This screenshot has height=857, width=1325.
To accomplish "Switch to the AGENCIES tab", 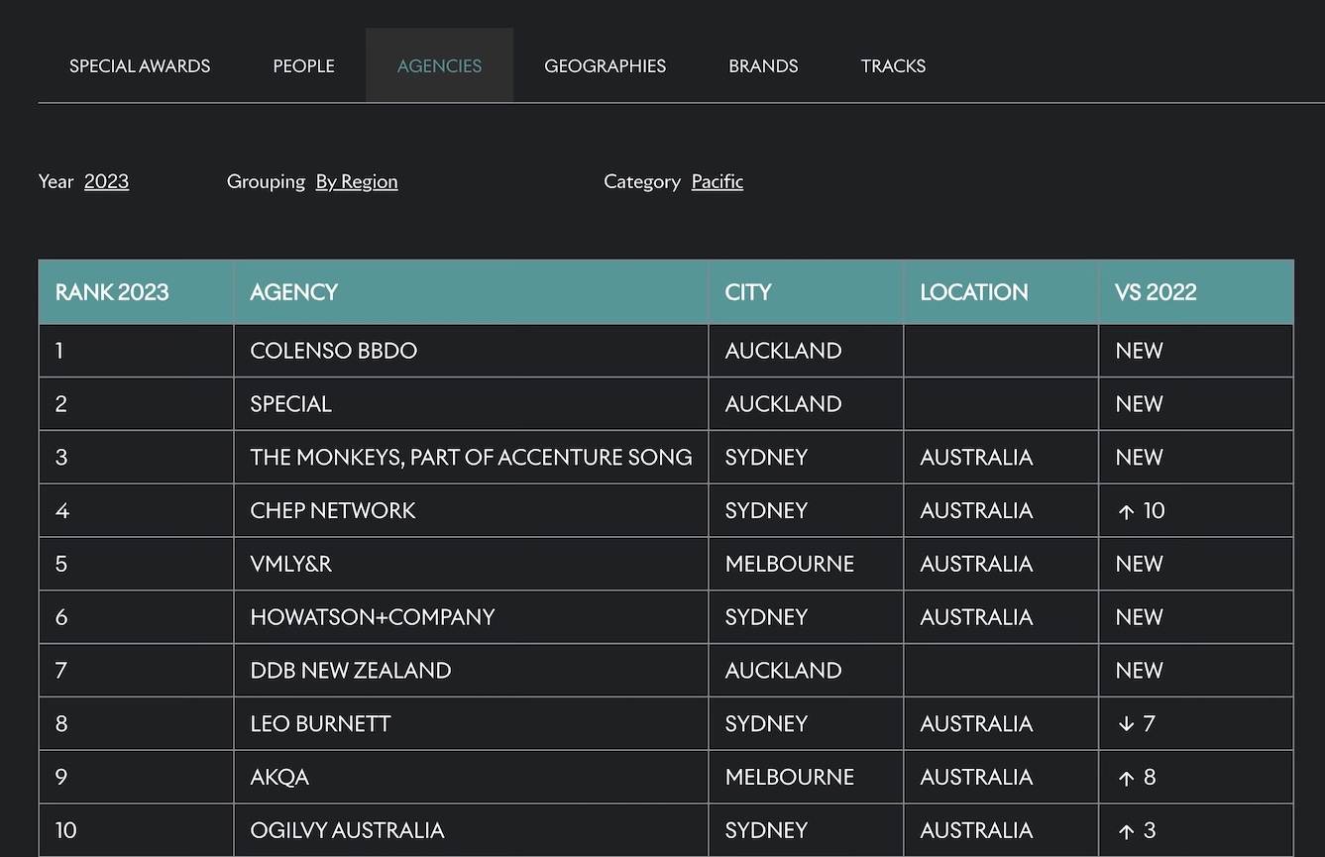I will pyautogui.click(x=439, y=65).
